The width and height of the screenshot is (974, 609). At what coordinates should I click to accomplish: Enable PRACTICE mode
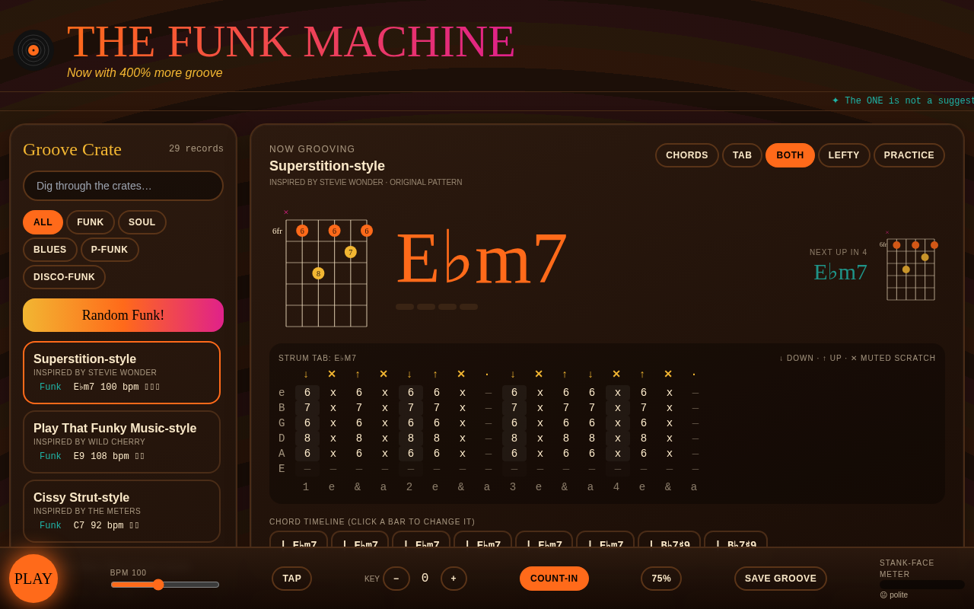tap(909, 155)
